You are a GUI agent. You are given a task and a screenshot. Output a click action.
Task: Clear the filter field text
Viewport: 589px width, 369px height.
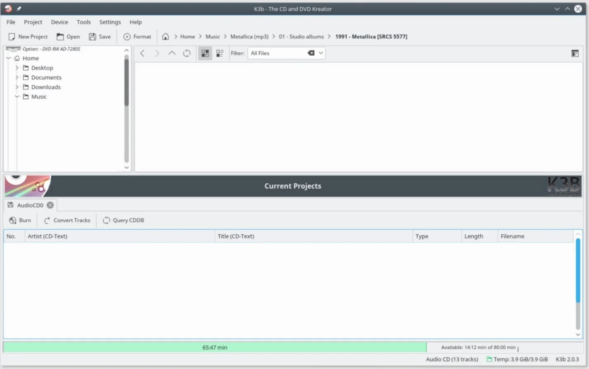click(311, 53)
